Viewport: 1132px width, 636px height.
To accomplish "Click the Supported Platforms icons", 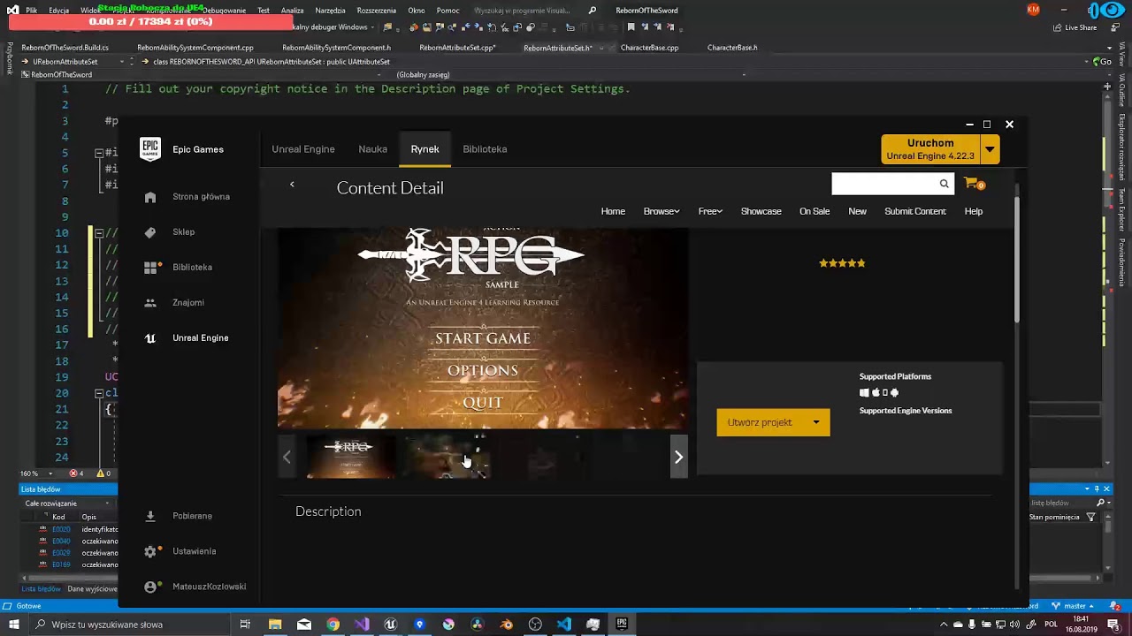I will pyautogui.click(x=879, y=393).
